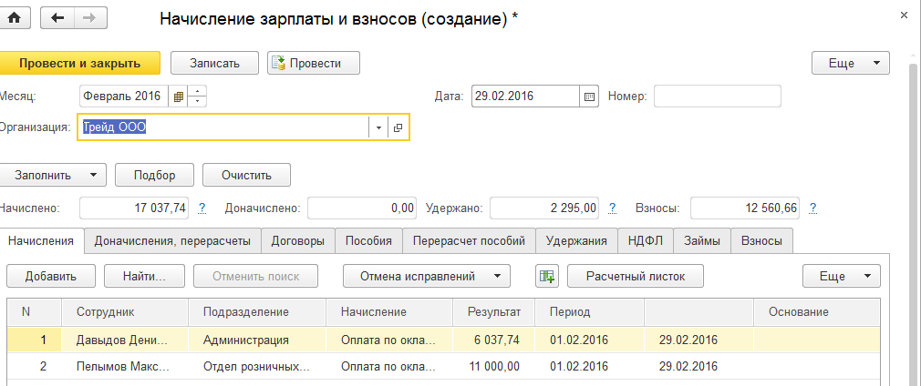
Task: Expand the Организация dropdown arrow
Action: click(378, 128)
